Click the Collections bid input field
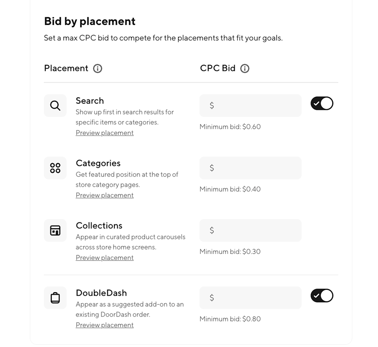Screen dimensions: 378x347 pyautogui.click(x=250, y=230)
